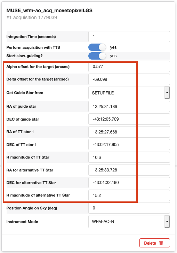
Task: Click DEC of TT star 1 field
Action: click(x=129, y=144)
